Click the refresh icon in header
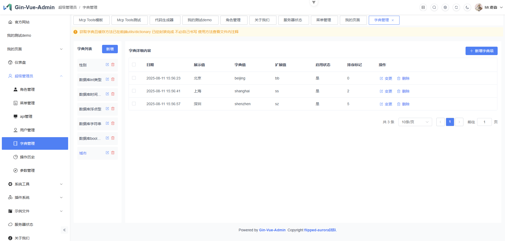The image size is (505, 241). [456, 7]
